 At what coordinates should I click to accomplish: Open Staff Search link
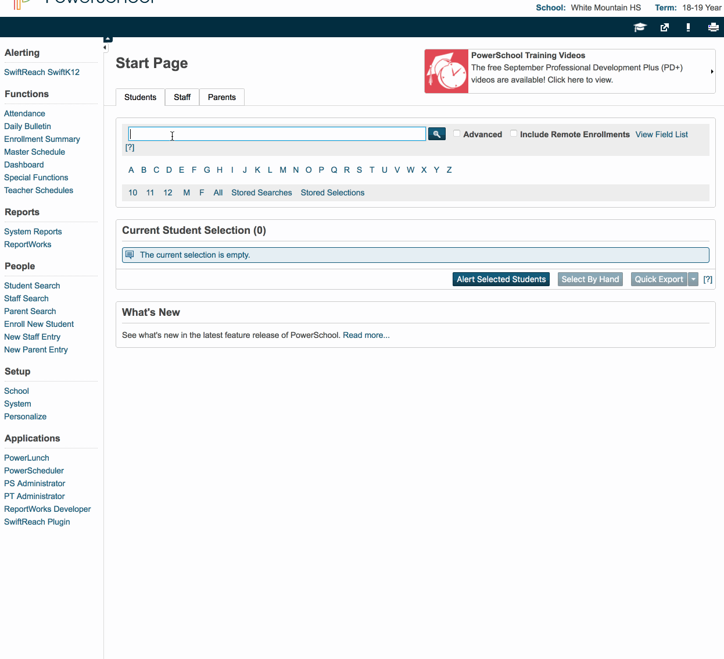(26, 298)
